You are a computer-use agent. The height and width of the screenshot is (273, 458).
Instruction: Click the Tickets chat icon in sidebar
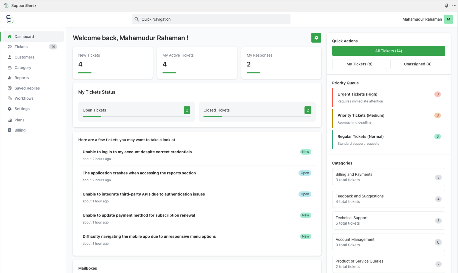10,47
